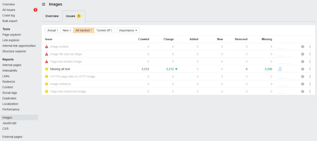Image resolution: width=317 pixels, height=141 pixels.
Task: Select the New issues filter
Action: pos(67,30)
